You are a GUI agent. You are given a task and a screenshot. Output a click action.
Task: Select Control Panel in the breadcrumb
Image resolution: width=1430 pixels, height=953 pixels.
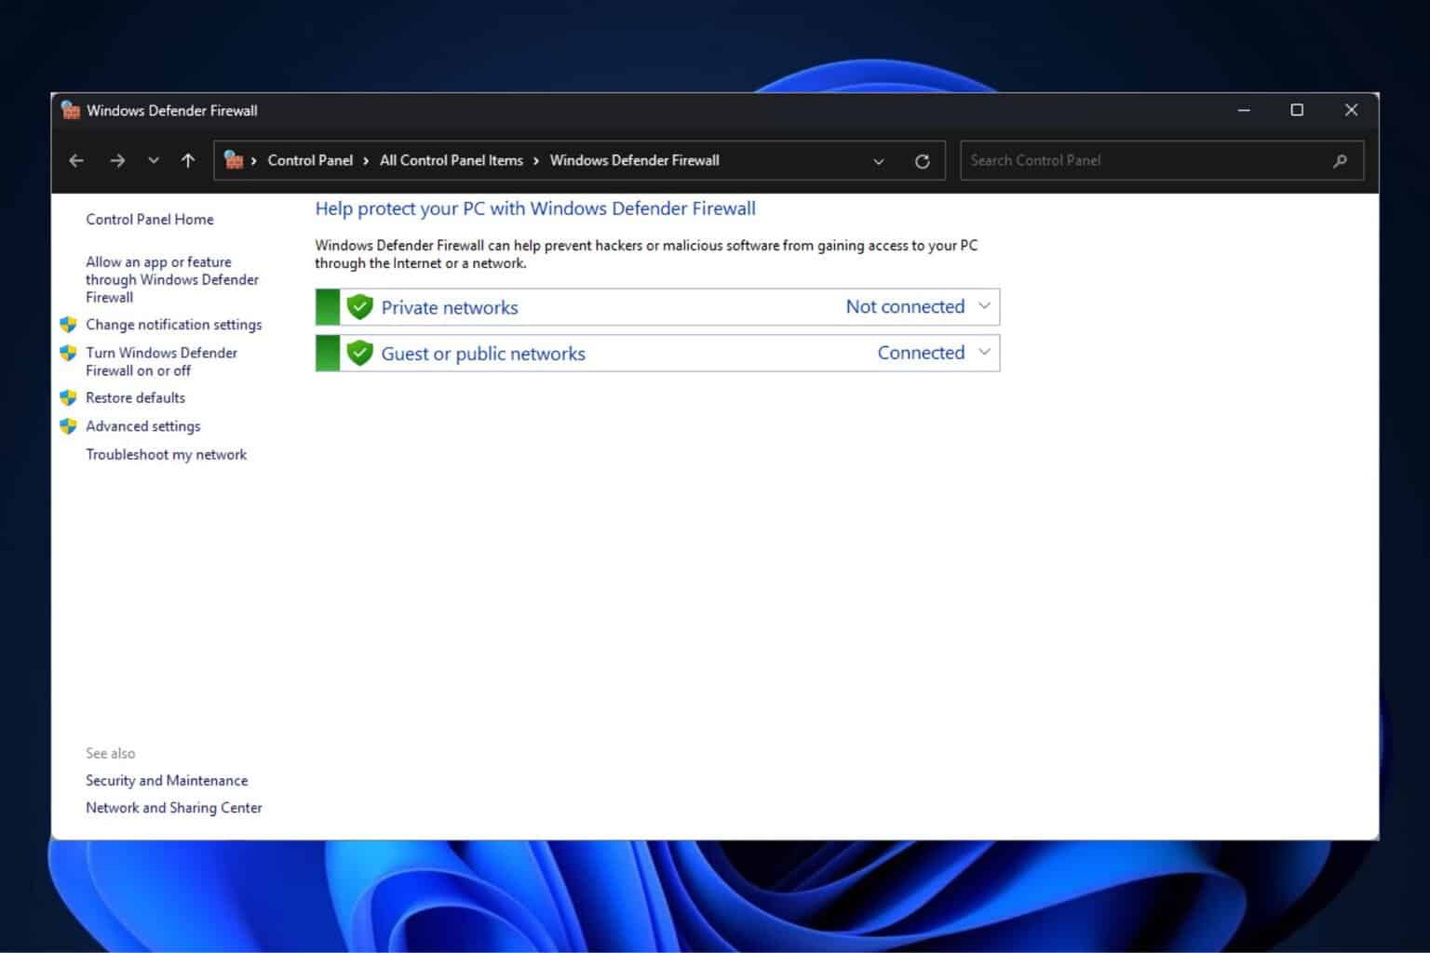point(310,160)
